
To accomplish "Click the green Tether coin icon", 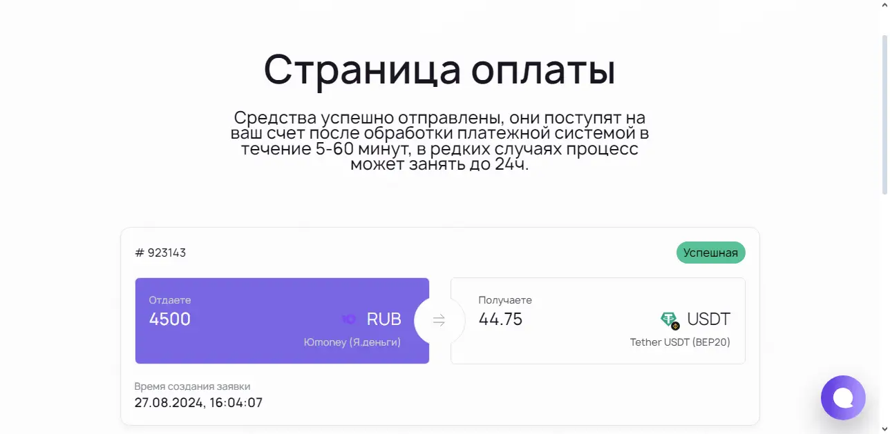I will pos(670,319).
